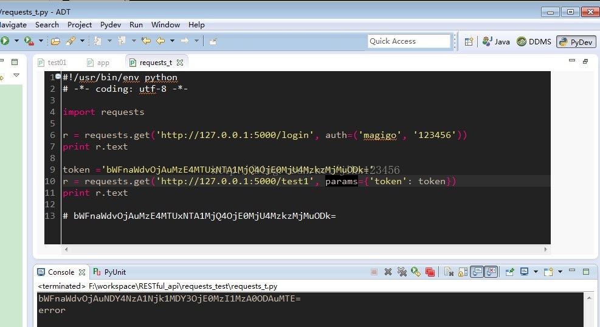Open the Navigate menu

[x=13, y=25]
